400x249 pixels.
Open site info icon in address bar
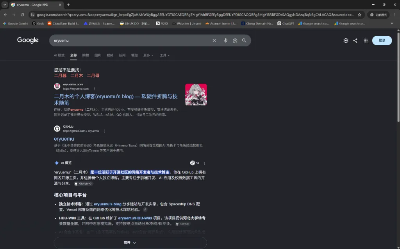point(32,15)
